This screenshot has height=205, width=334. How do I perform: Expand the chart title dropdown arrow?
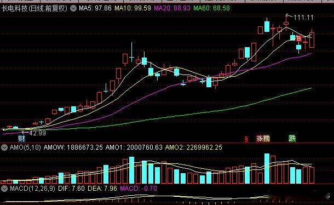click(x=73, y=9)
